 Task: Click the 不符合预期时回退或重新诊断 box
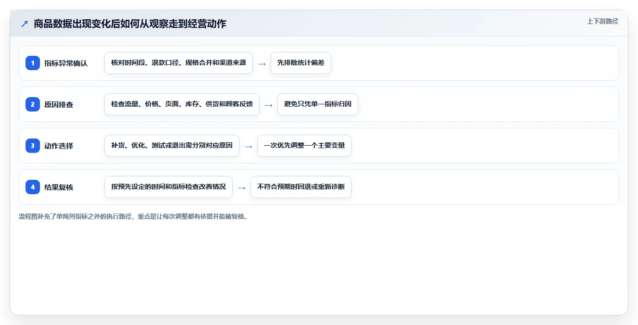coord(301,187)
